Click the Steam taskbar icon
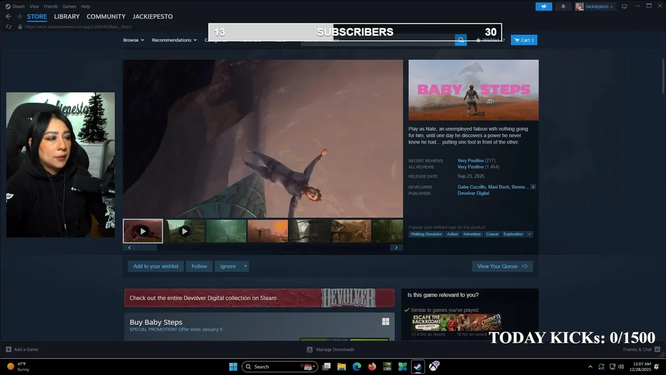 [418, 367]
